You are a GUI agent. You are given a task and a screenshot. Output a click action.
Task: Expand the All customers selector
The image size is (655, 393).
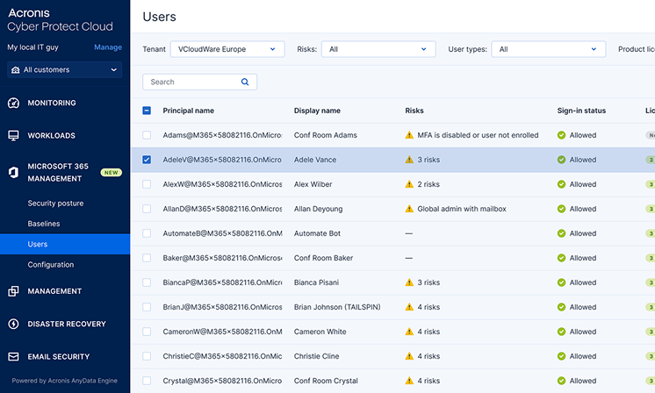tap(65, 69)
